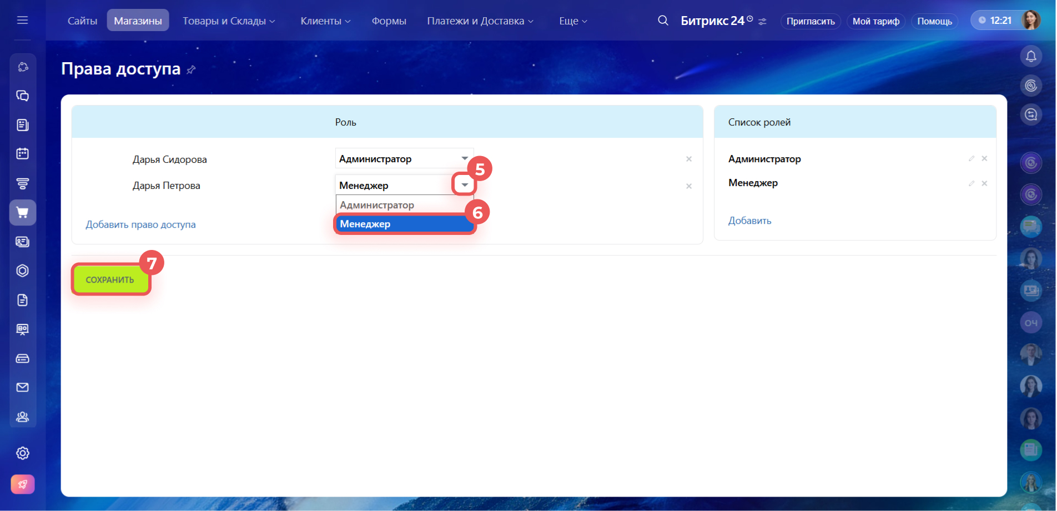
Task: Open the calendar icon in left sidebar
Action: point(22,154)
